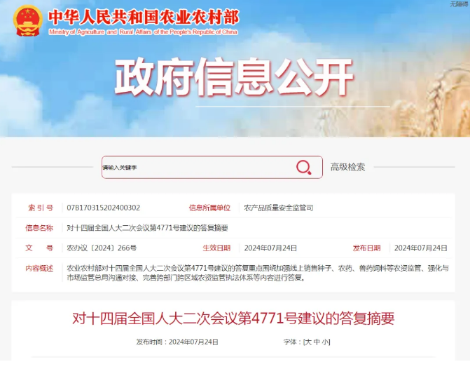Click the magnifying glass search icon

click(303, 167)
